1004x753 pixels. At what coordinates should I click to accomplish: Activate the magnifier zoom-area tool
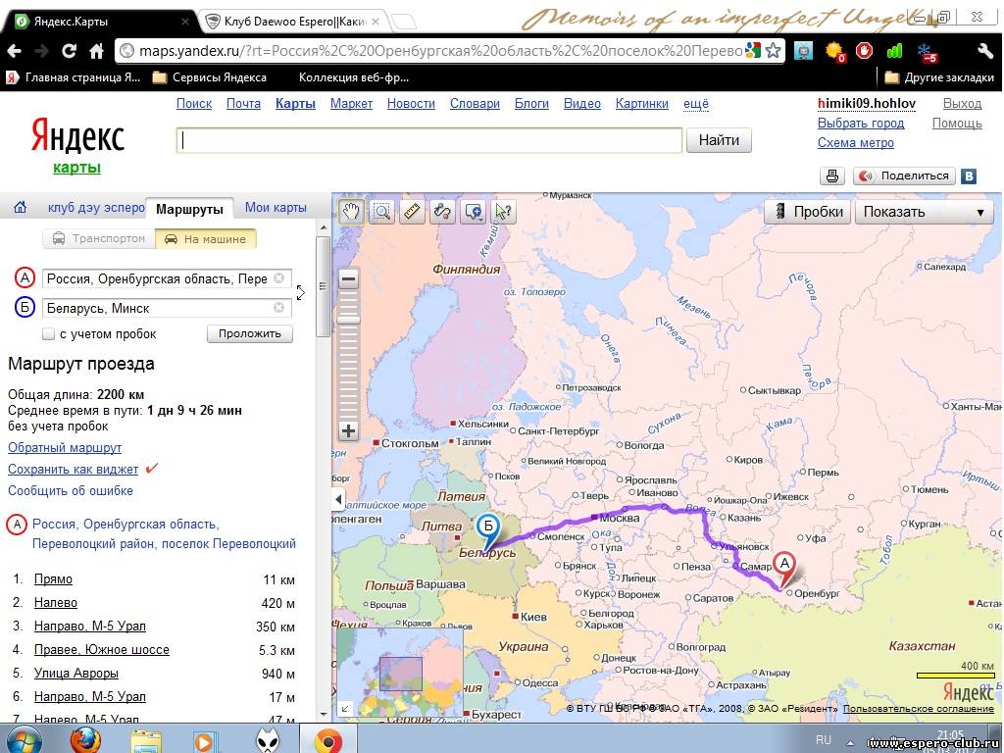tap(381, 212)
